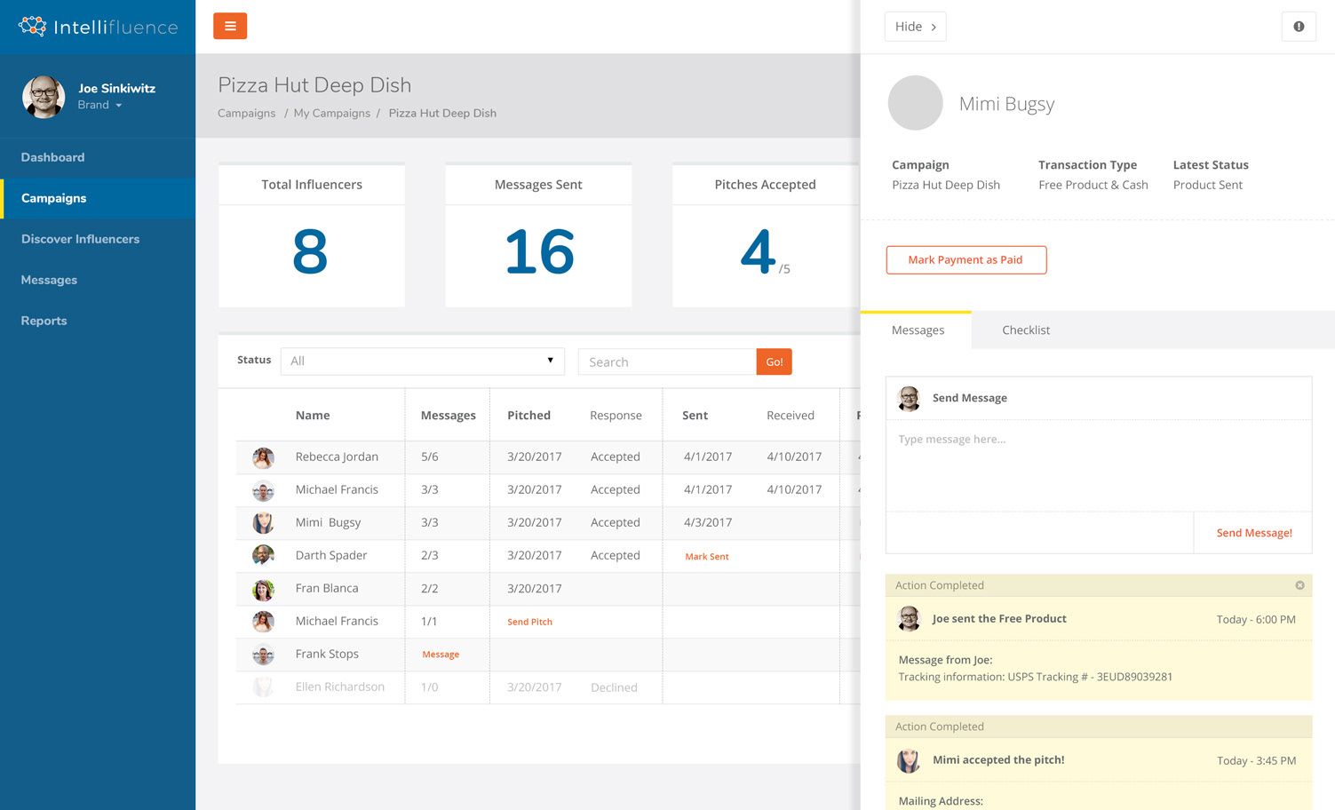The height and width of the screenshot is (810, 1335).
Task: Click Declined response for Ellen Richardson
Action: [614, 687]
